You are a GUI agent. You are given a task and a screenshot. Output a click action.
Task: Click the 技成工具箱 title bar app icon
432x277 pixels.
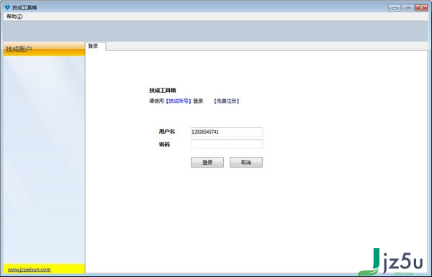click(7, 7)
